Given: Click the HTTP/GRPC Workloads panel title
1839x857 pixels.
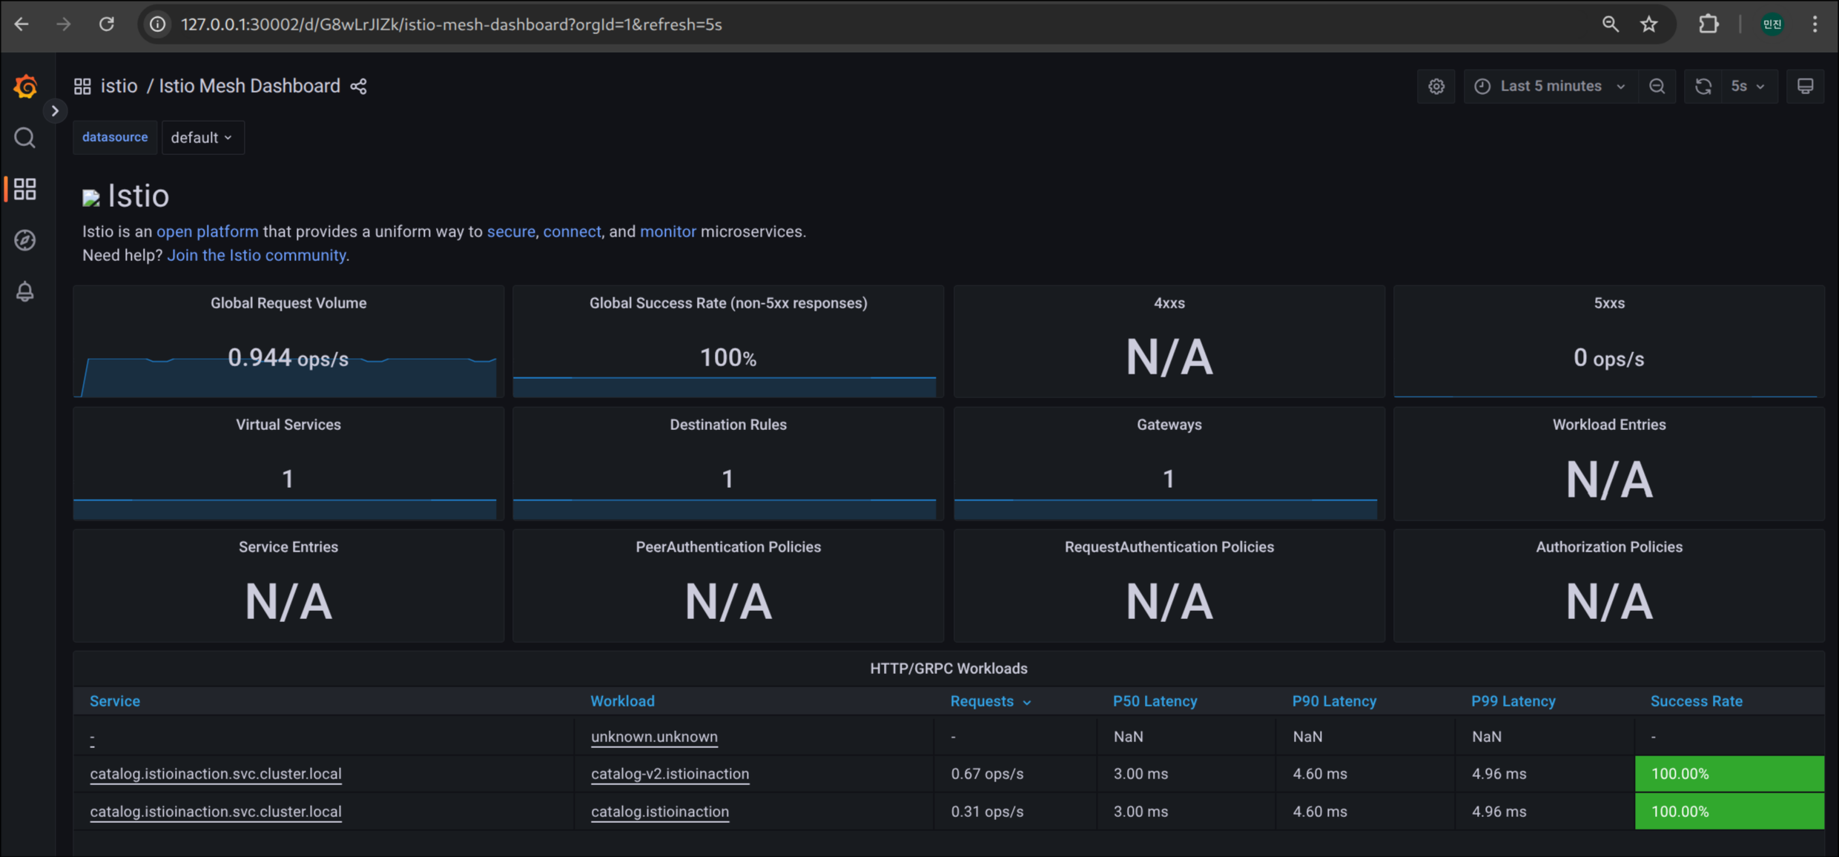Looking at the screenshot, I should tap(948, 668).
